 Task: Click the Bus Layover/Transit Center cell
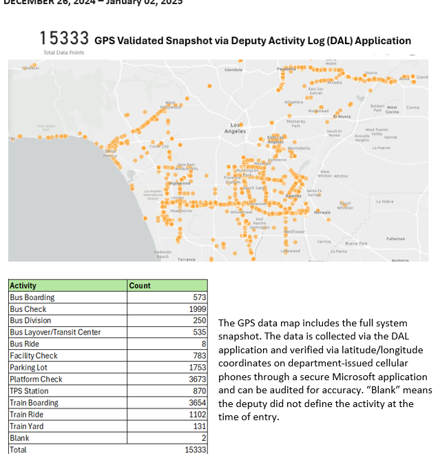[x=55, y=333]
